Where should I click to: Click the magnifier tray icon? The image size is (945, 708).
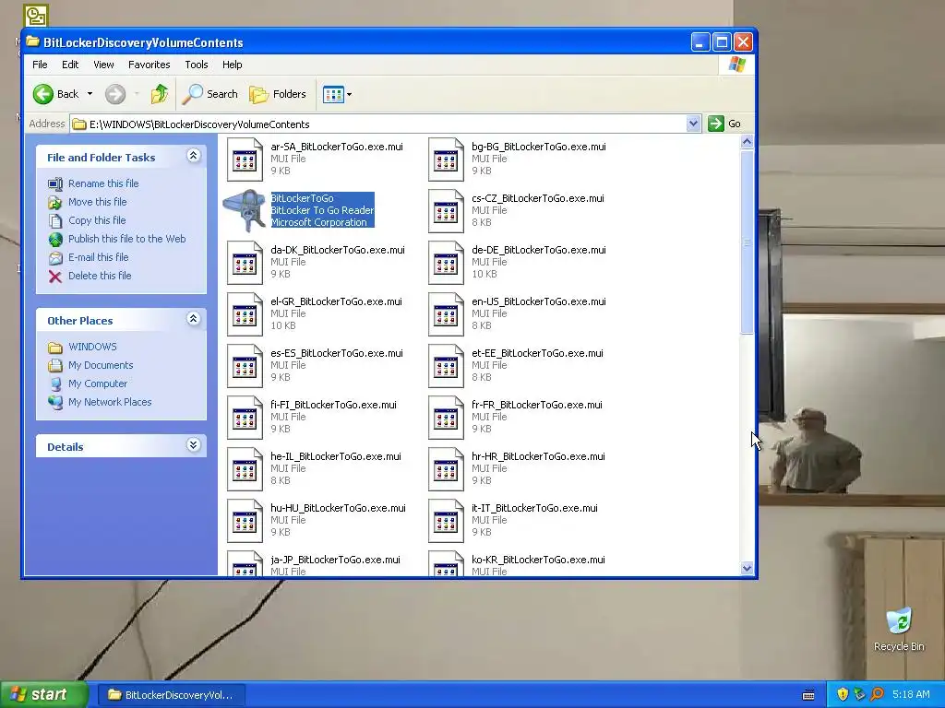877,694
